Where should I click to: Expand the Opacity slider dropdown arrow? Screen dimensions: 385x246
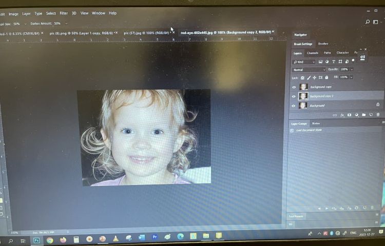(x=352, y=69)
